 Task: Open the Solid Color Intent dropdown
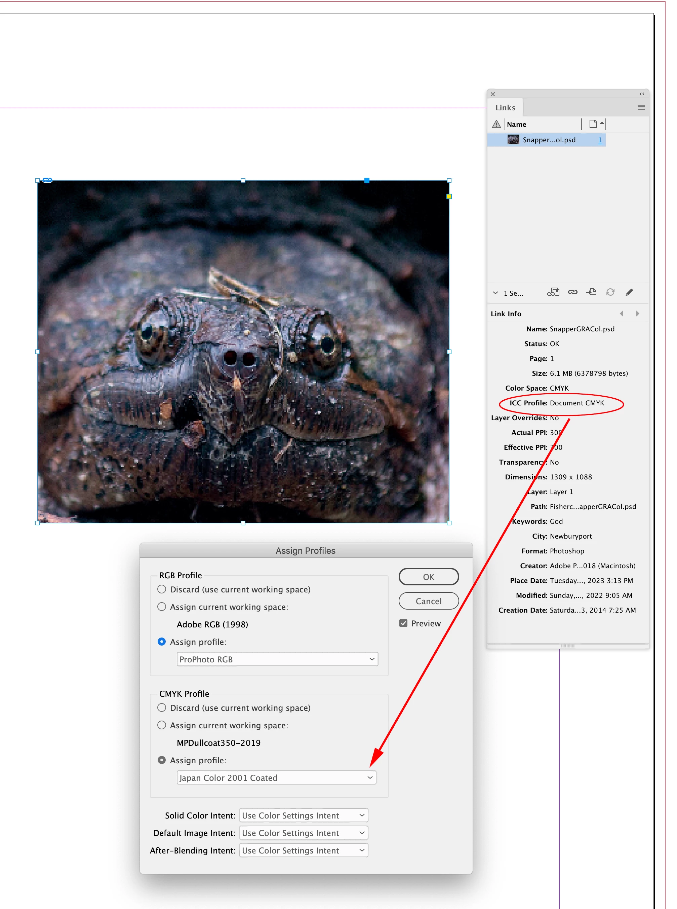pos(303,815)
